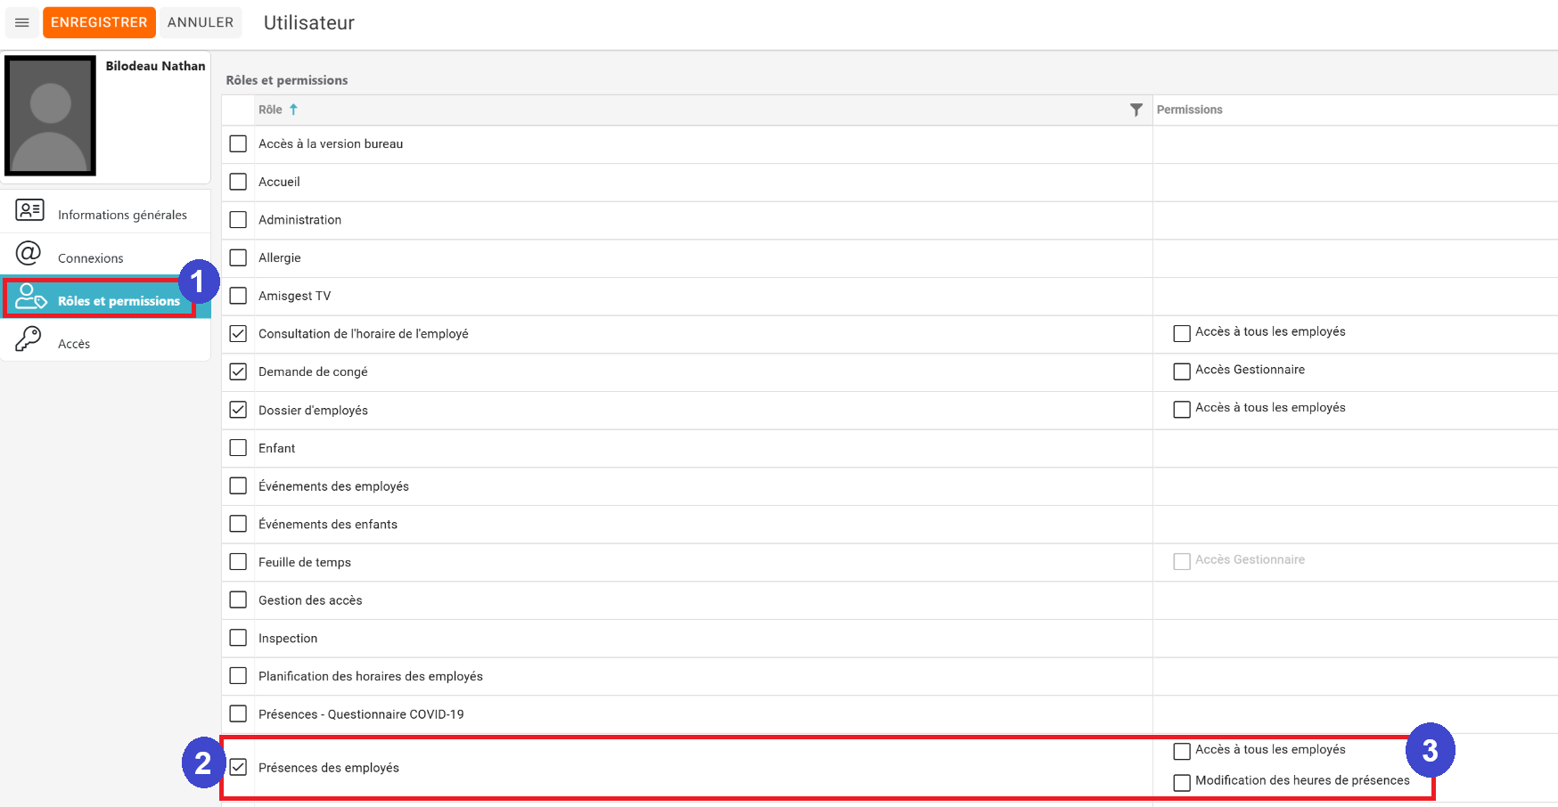Image resolution: width=1558 pixels, height=807 pixels.
Task: Click the key icon for Accès
Action: pyautogui.click(x=29, y=339)
